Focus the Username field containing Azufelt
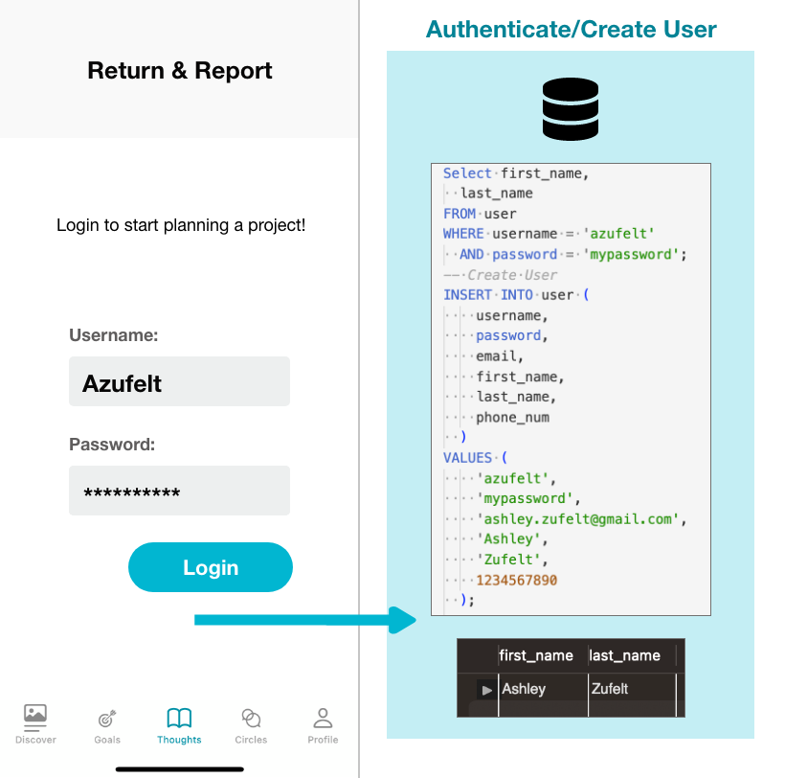The image size is (785, 778). point(179,382)
